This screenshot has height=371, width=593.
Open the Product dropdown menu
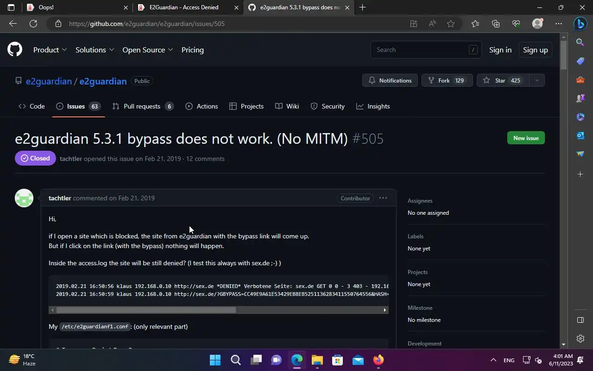coord(50,50)
